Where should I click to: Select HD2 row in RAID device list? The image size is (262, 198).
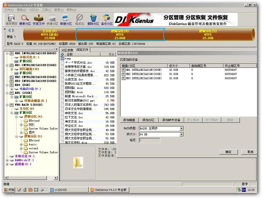click(188, 74)
